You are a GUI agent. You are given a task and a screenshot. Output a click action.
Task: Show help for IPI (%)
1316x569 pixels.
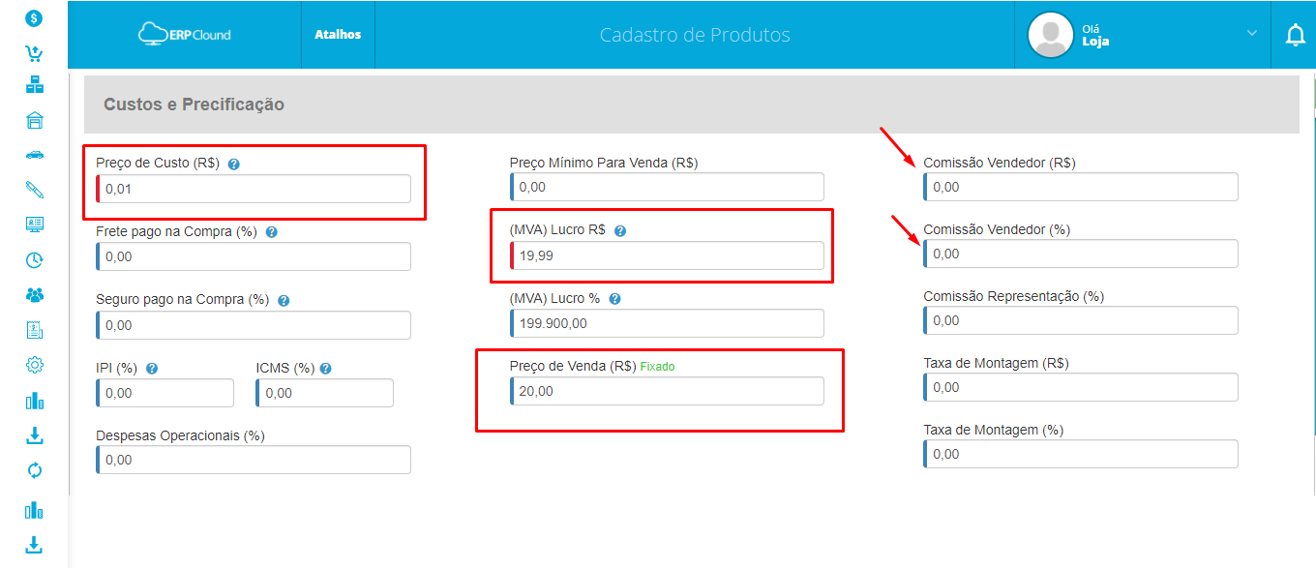coord(152,369)
